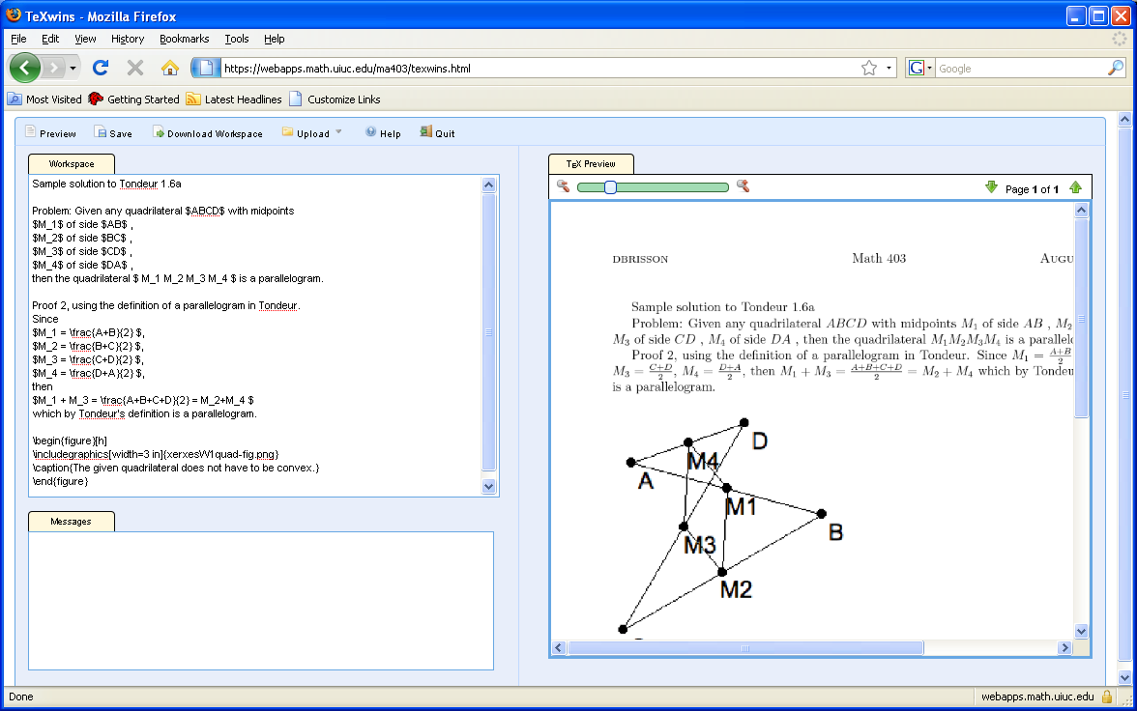Click the Latest Headlines bookmark
The height and width of the screenshot is (711, 1137).
point(234,99)
